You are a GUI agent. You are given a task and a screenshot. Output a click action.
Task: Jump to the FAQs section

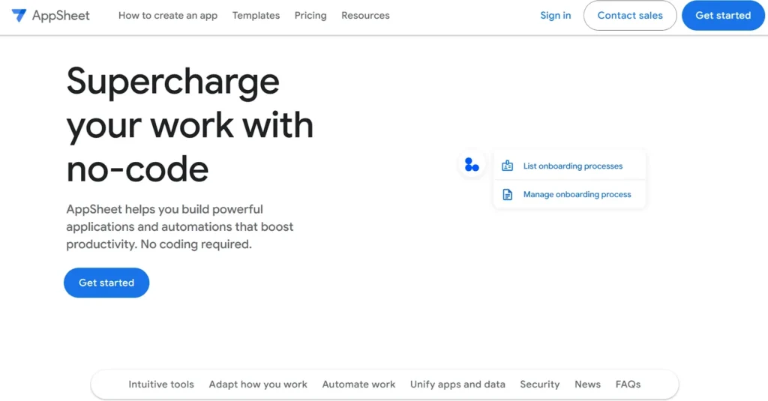[x=628, y=385]
